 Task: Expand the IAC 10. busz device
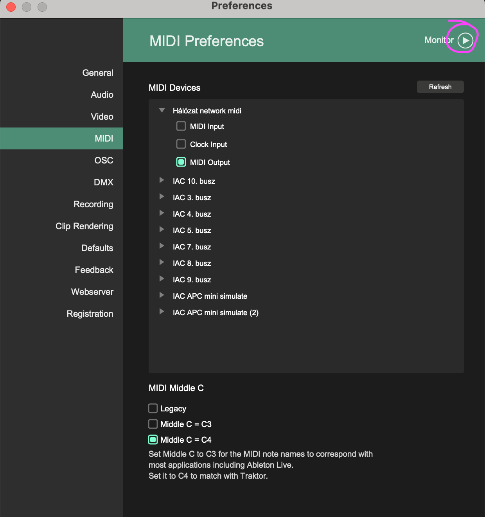pyautogui.click(x=162, y=180)
